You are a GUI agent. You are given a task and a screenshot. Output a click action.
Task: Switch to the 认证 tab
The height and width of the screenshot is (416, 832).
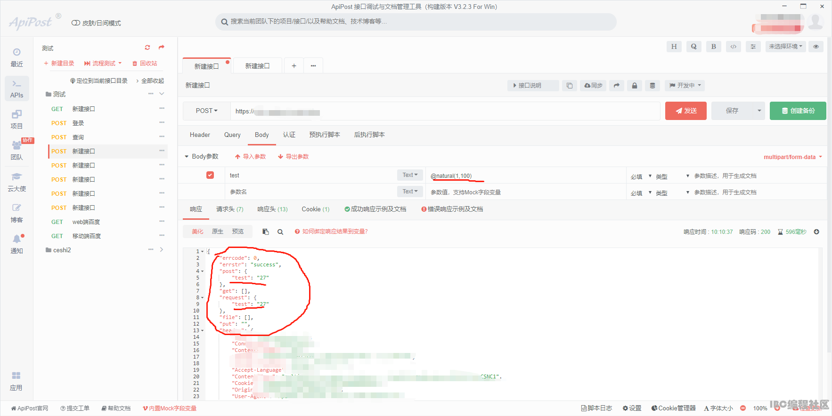click(289, 135)
